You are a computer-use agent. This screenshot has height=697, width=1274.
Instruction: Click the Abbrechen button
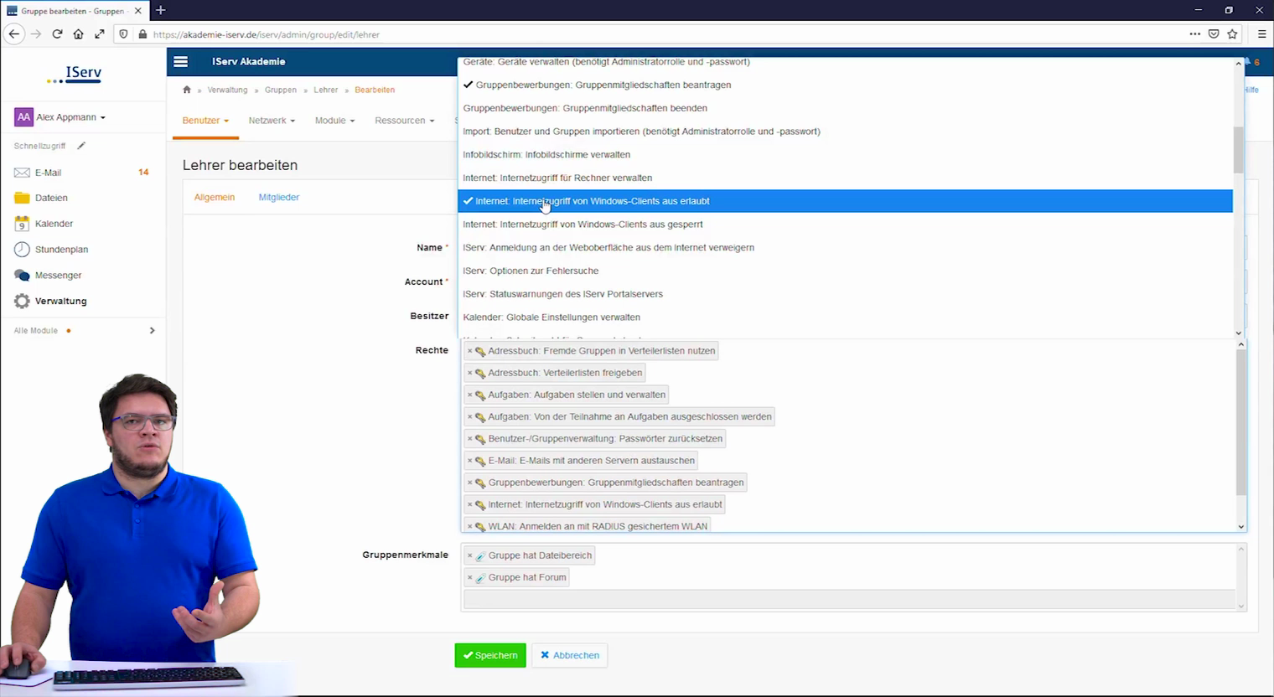[570, 655]
